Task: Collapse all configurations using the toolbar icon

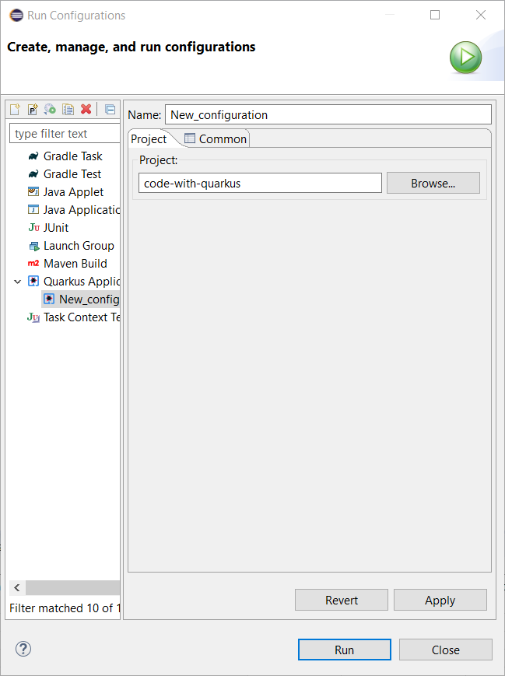Action: point(110,110)
